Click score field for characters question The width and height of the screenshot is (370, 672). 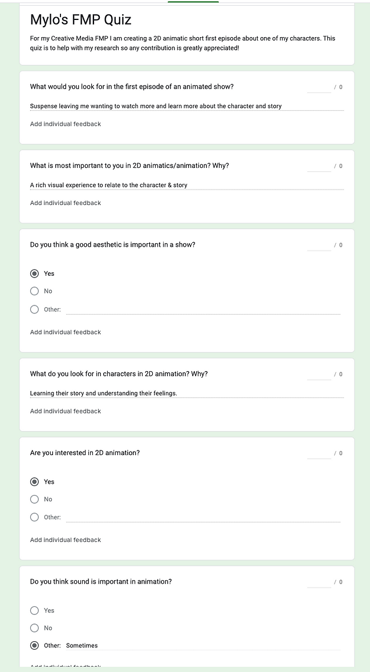pyautogui.click(x=319, y=375)
